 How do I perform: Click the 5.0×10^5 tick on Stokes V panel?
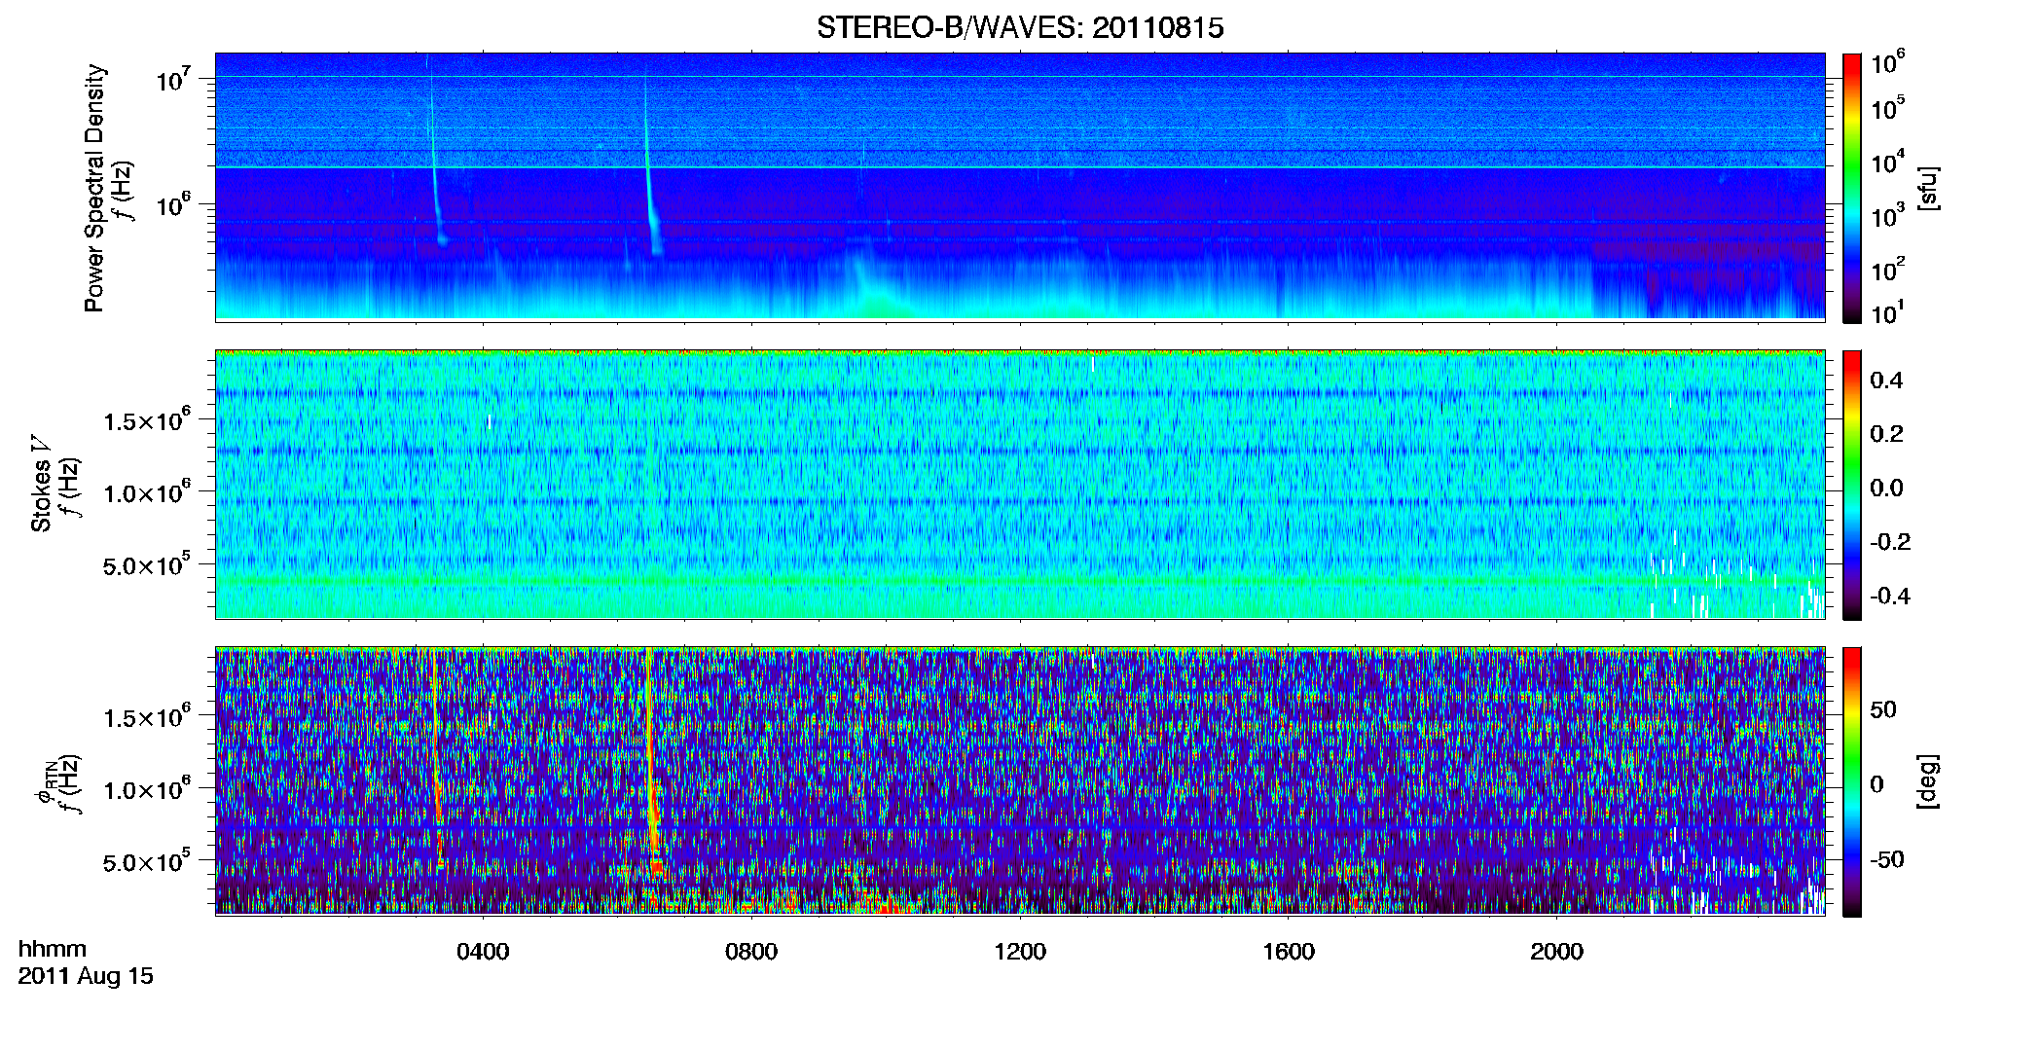click(x=147, y=564)
